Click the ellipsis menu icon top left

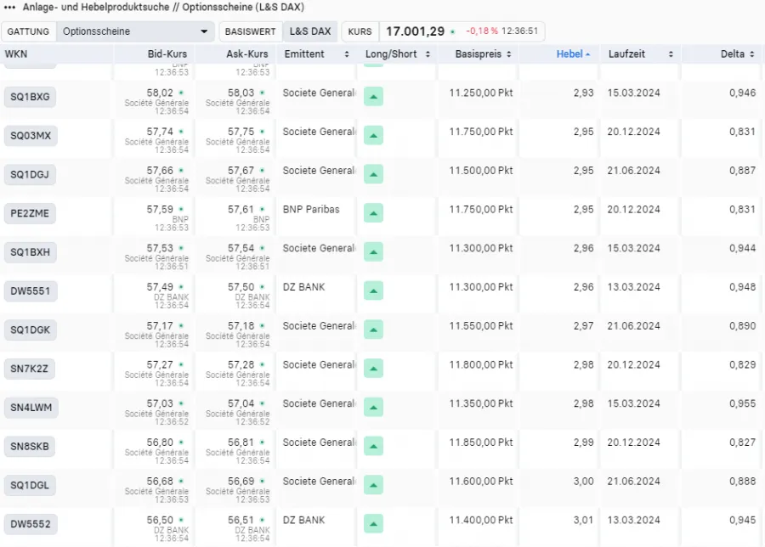point(10,8)
